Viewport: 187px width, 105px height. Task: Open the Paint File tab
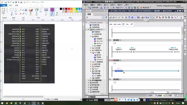click(x=4, y=6)
